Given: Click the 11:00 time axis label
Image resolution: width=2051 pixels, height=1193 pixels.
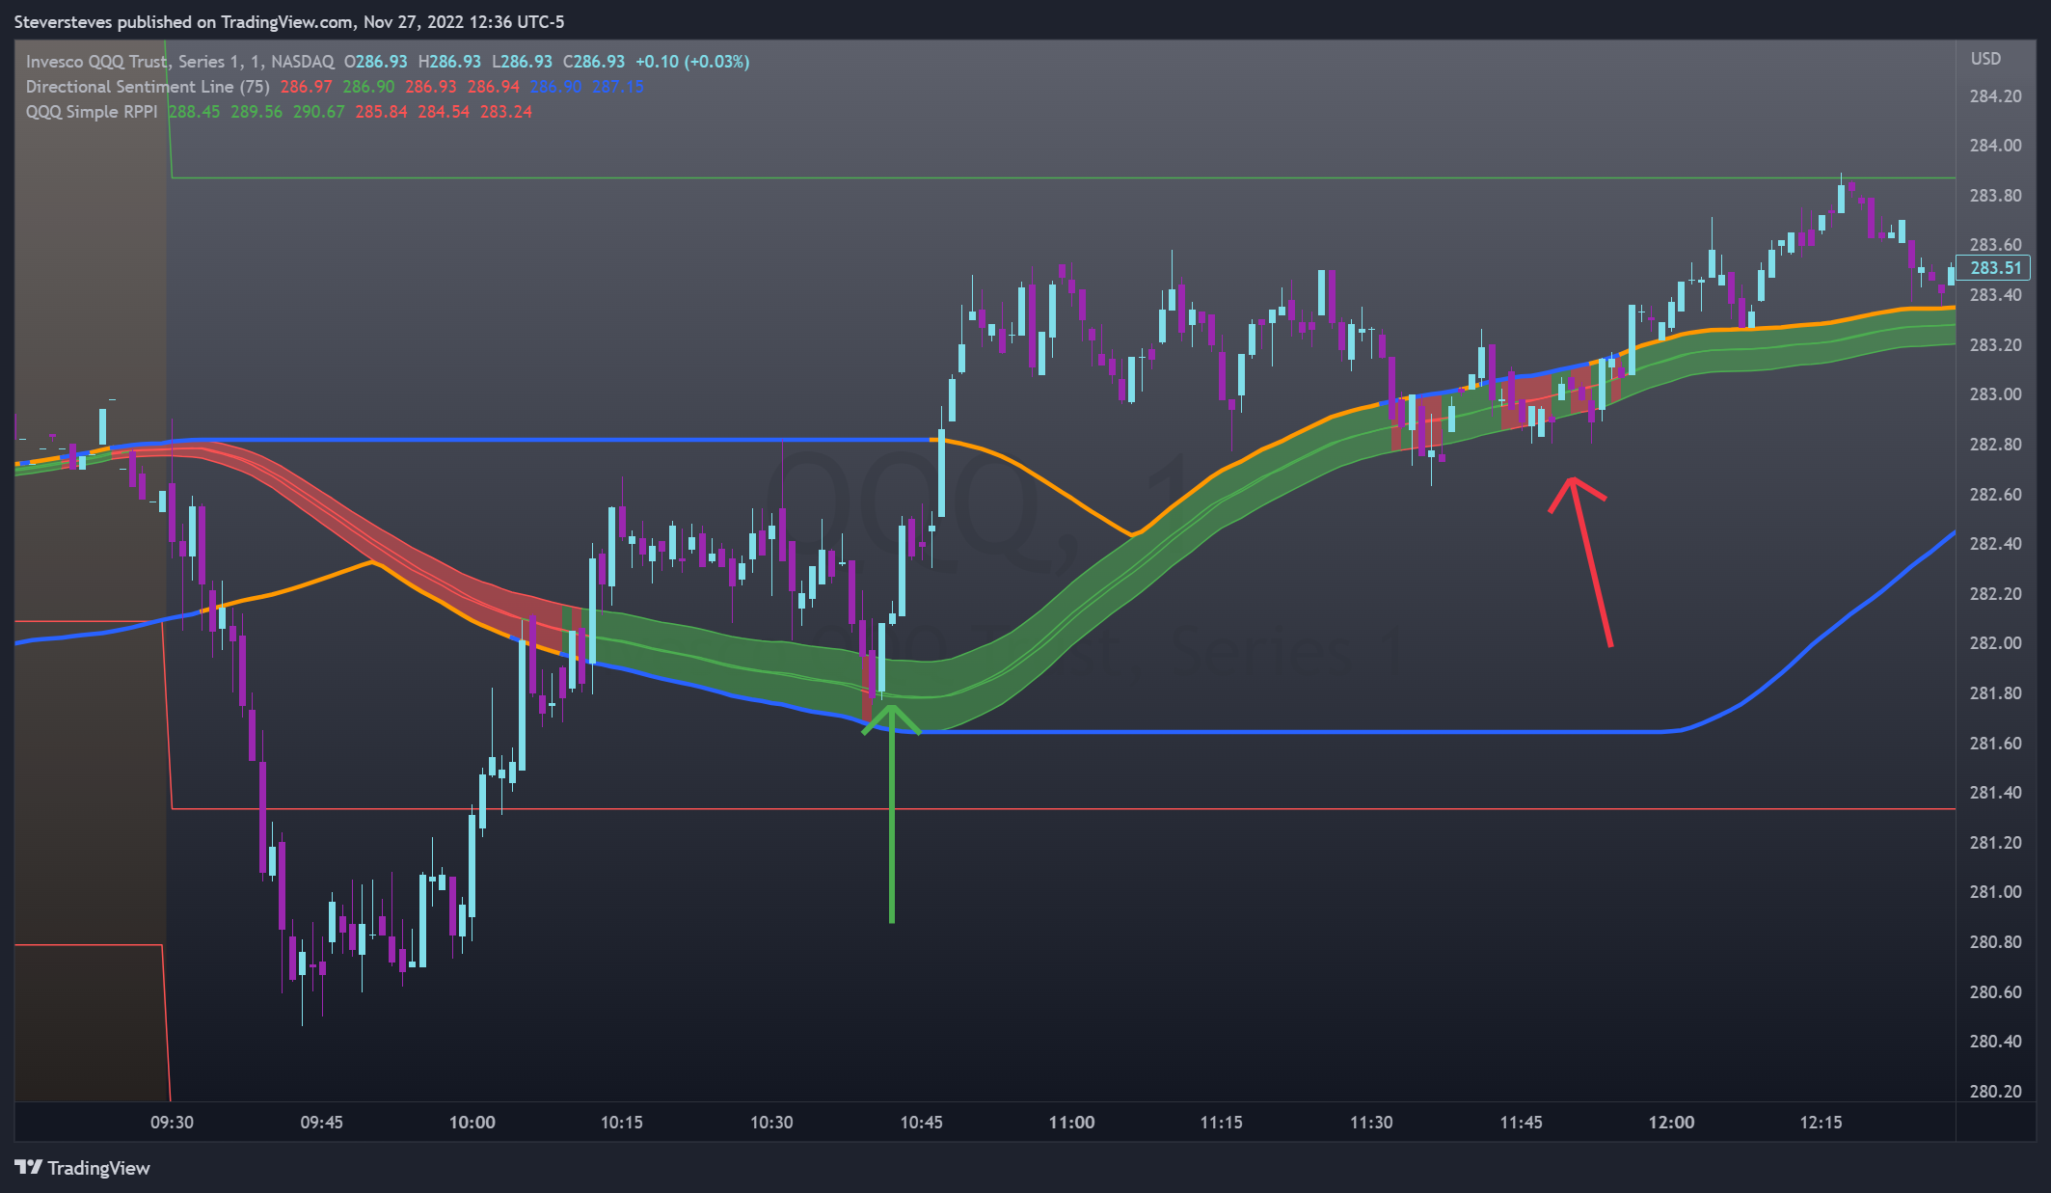Looking at the screenshot, I should (x=1071, y=1123).
